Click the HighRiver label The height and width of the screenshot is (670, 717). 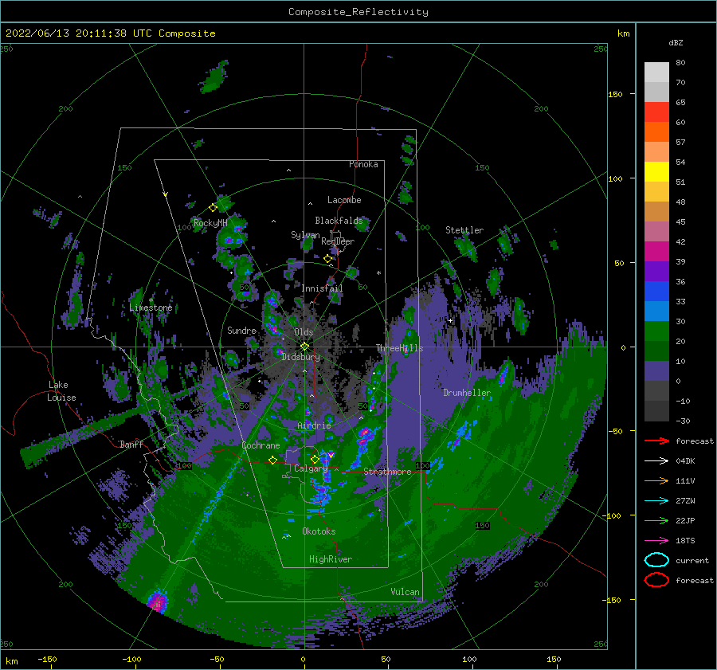(x=331, y=559)
